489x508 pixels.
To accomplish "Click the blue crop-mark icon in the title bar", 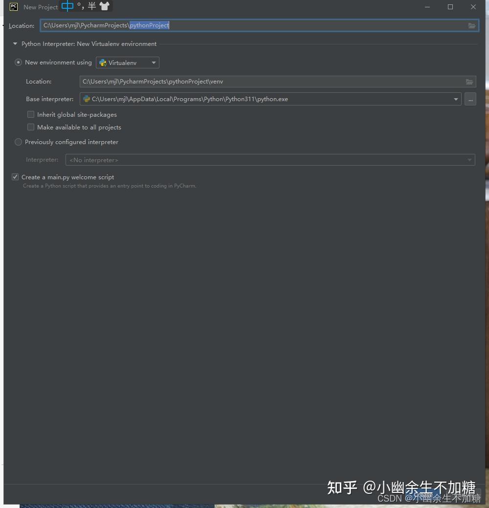I will [x=67, y=6].
